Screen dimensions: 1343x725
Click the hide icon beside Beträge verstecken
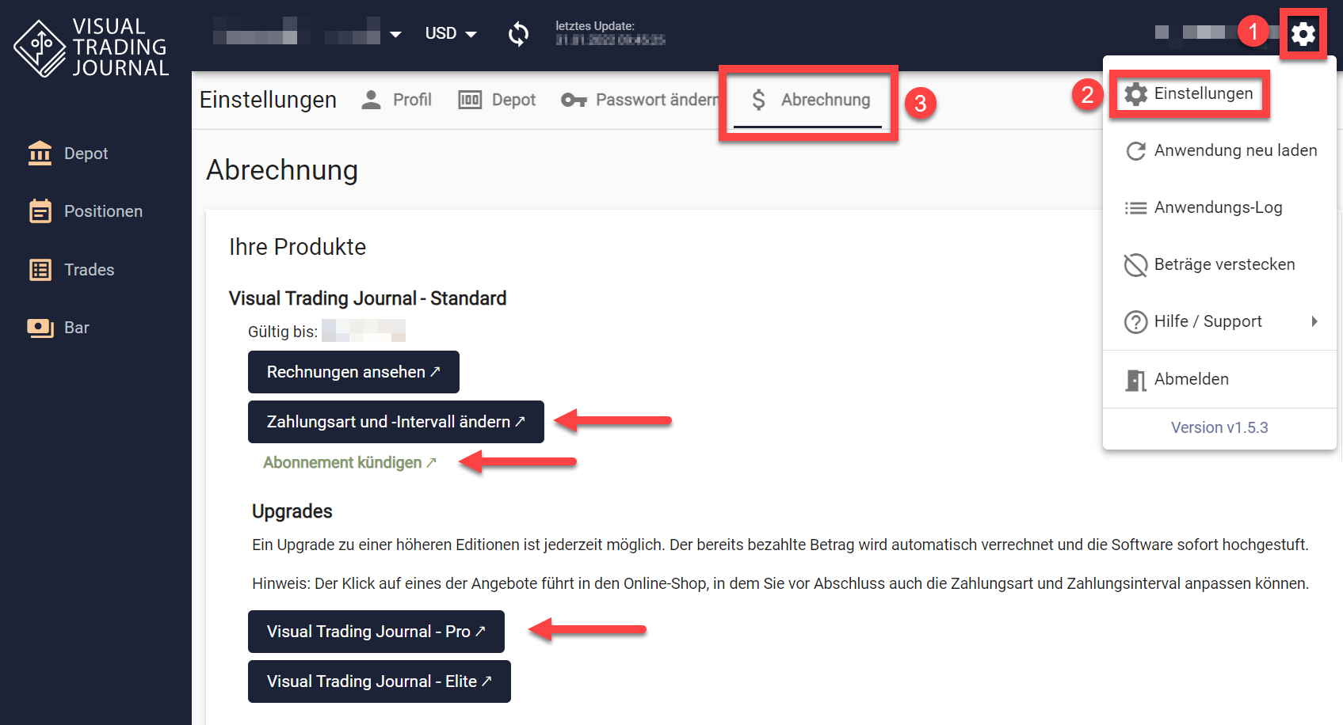pyautogui.click(x=1135, y=265)
